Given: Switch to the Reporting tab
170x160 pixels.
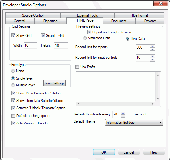Looking at the screenshot, I should [x=50, y=21].
